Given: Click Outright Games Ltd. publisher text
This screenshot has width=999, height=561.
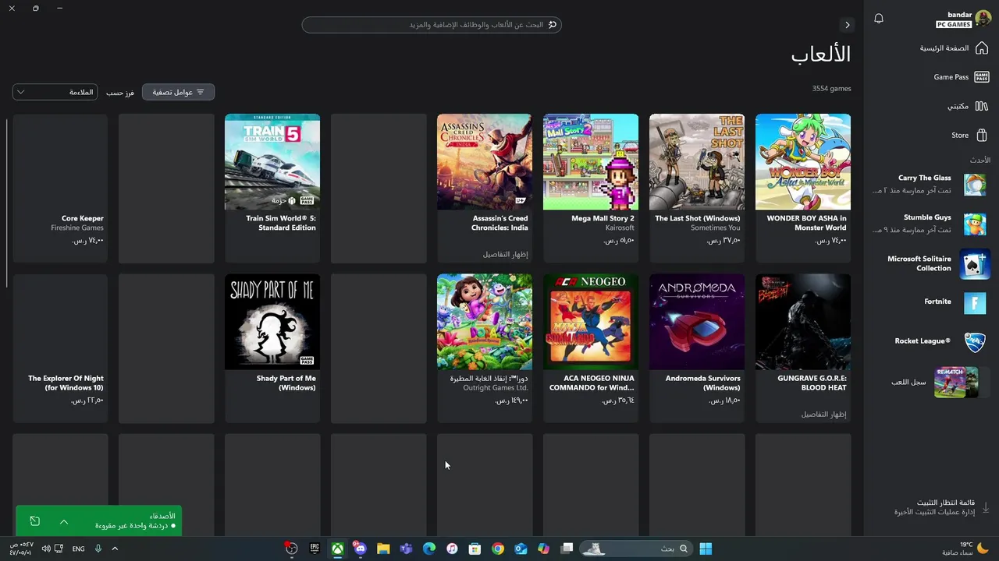Looking at the screenshot, I should 496,387.
